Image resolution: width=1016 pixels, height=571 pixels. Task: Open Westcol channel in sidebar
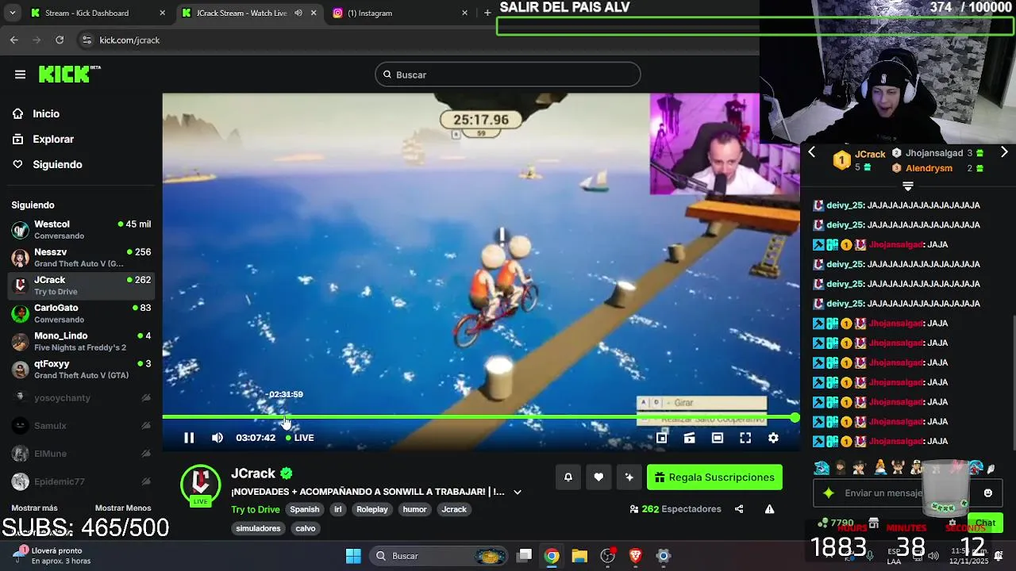tap(81, 230)
